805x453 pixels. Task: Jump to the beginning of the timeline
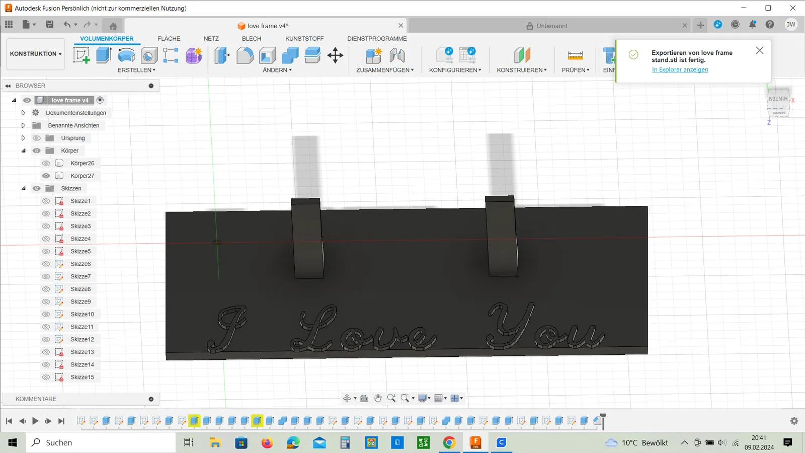click(x=9, y=421)
